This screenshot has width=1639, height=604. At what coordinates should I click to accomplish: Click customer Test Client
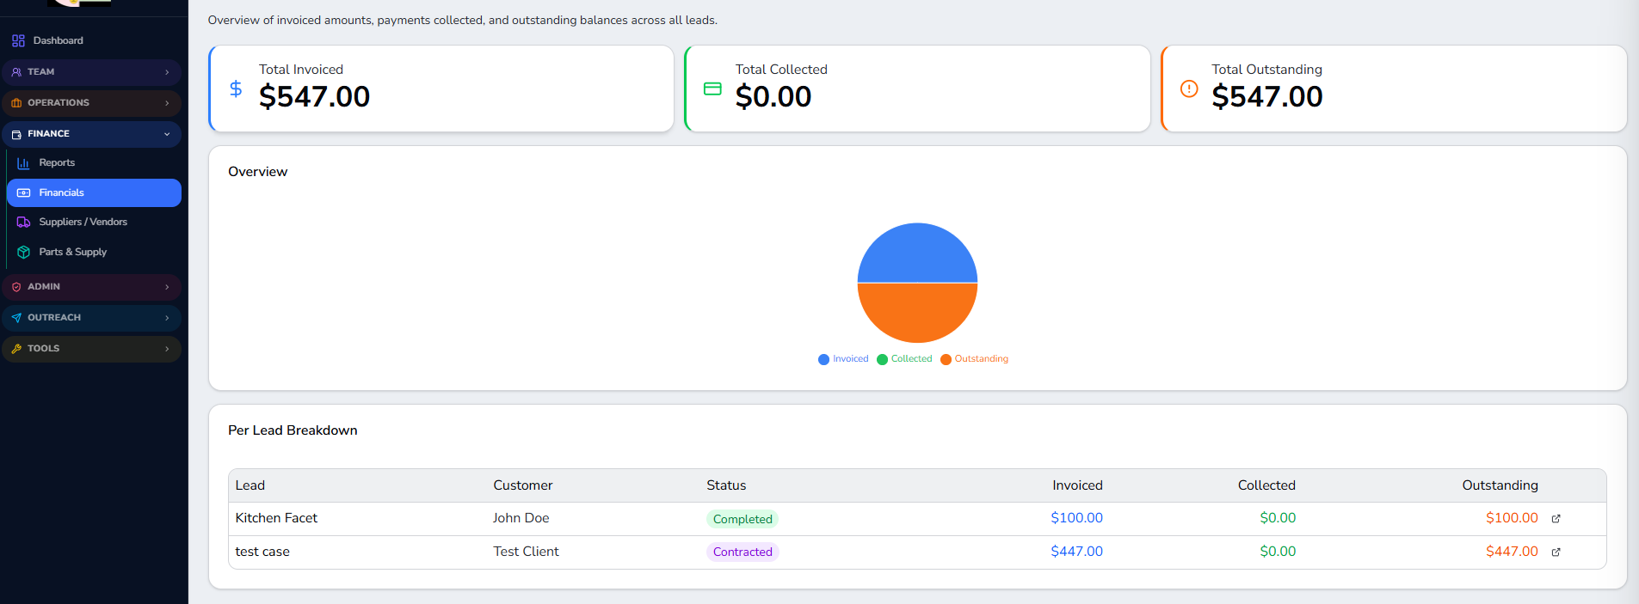point(526,552)
